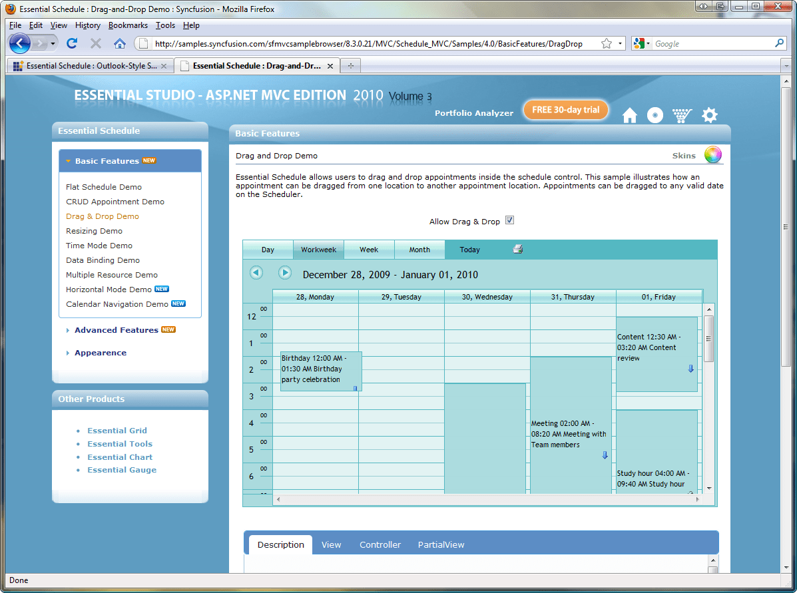The width and height of the screenshot is (797, 593).
Task: Click the CD/disc icon in the header
Action: click(655, 114)
